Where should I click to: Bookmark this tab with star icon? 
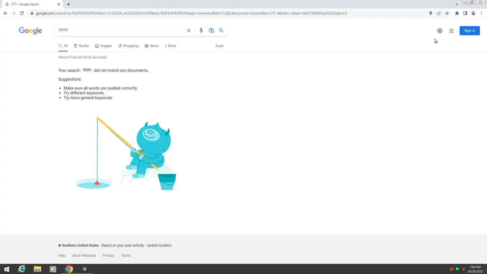447,13
